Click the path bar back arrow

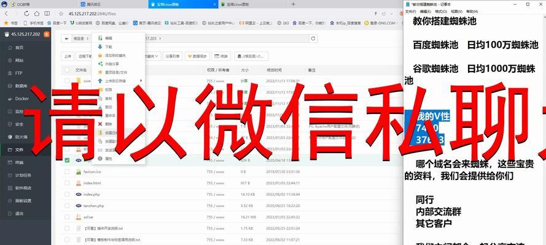tap(66, 39)
